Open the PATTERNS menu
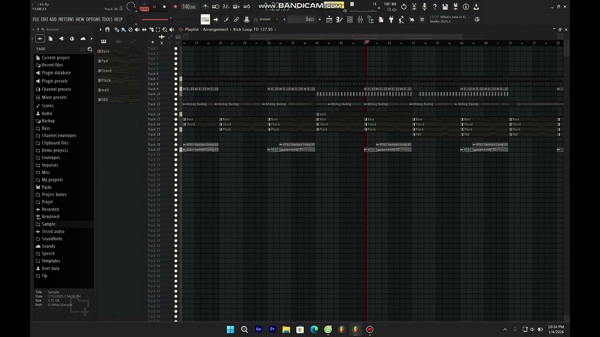 point(66,19)
